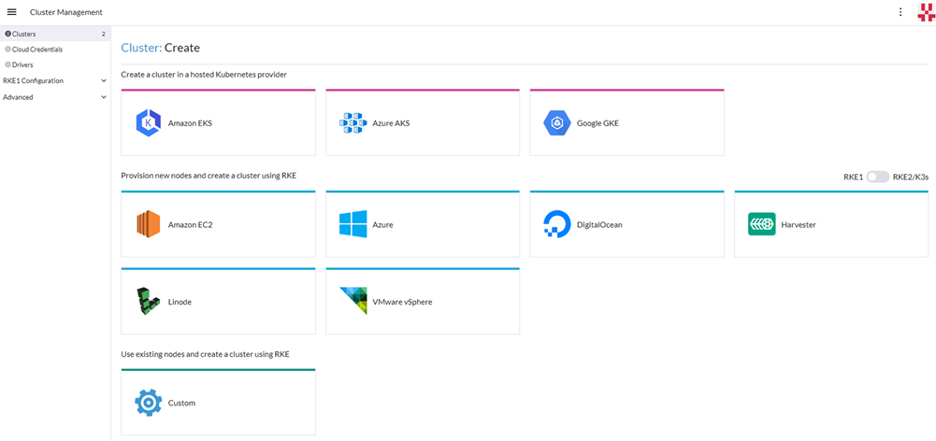Click the Cluster: breadcrumb link
The height and width of the screenshot is (441, 936).
pyautogui.click(x=141, y=48)
